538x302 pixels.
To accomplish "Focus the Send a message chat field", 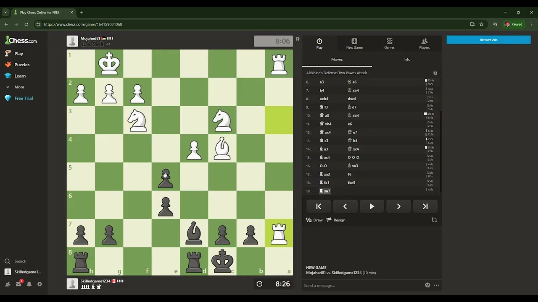I will point(361,286).
